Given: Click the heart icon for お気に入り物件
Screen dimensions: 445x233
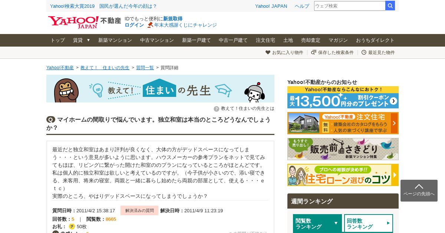Looking at the screenshot, I should click(268, 53).
